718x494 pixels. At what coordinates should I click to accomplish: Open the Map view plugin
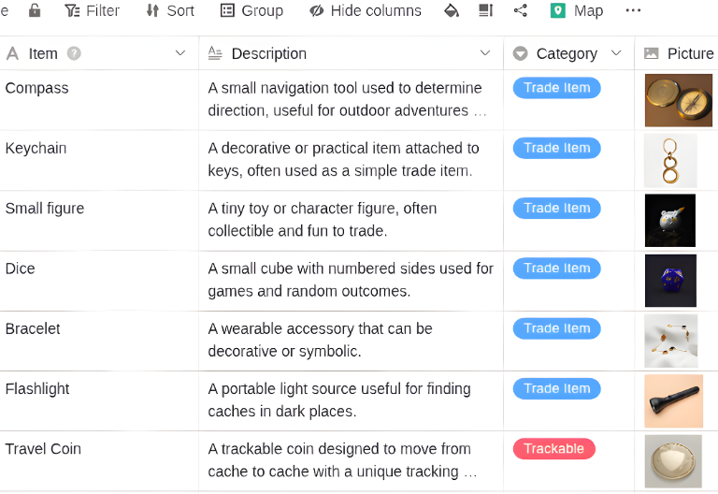pos(577,10)
